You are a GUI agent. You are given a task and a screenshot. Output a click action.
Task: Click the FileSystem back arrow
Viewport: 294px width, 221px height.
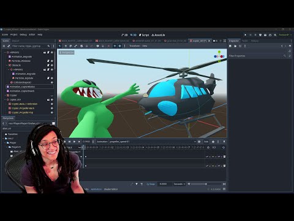coord(3,123)
